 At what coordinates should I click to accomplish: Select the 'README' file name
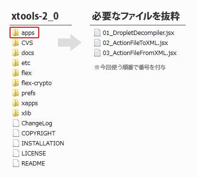click(x=33, y=164)
